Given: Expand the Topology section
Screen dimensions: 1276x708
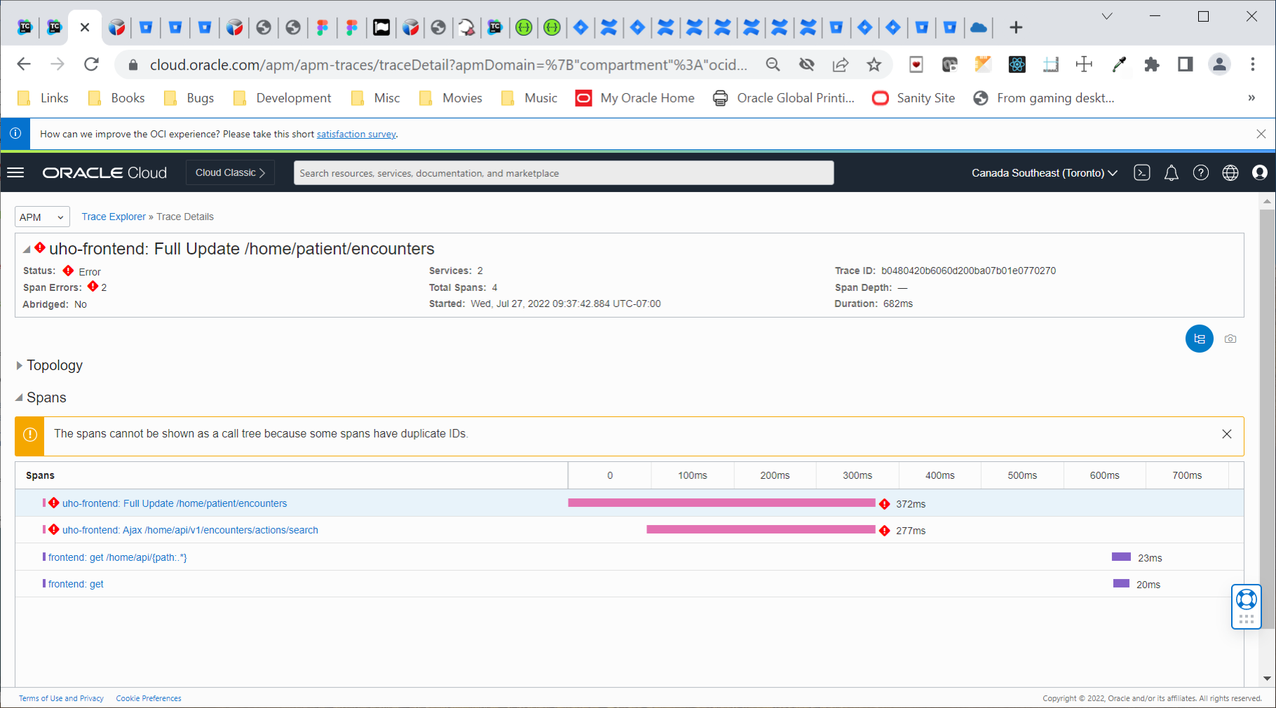Looking at the screenshot, I should click(20, 365).
